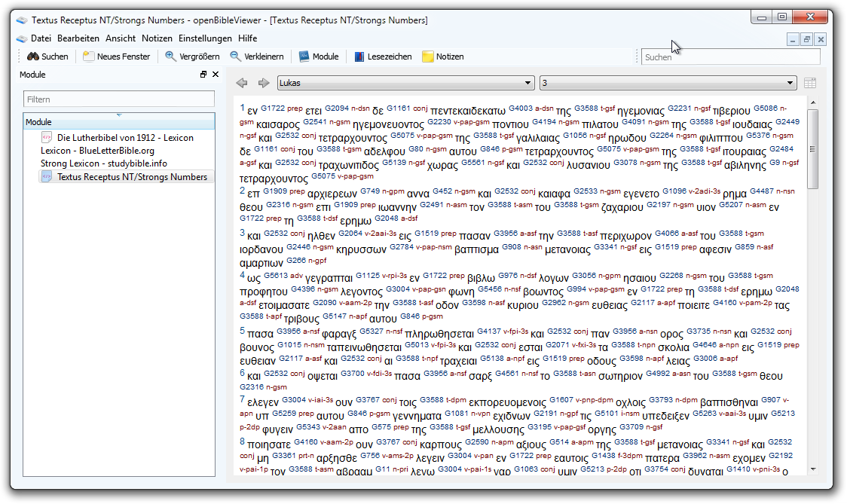Open the Einstellungen menu
This screenshot has height=504, width=847.
click(205, 38)
